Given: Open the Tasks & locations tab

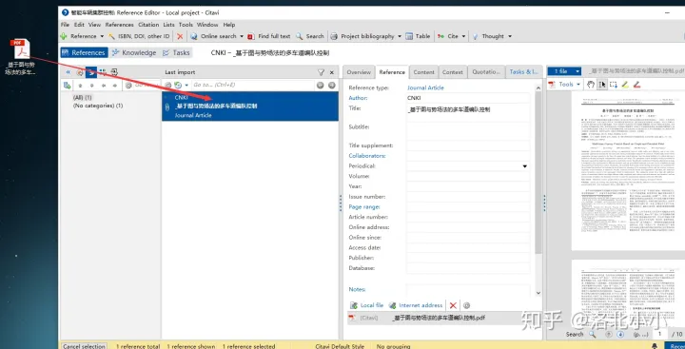Looking at the screenshot, I should coord(524,72).
